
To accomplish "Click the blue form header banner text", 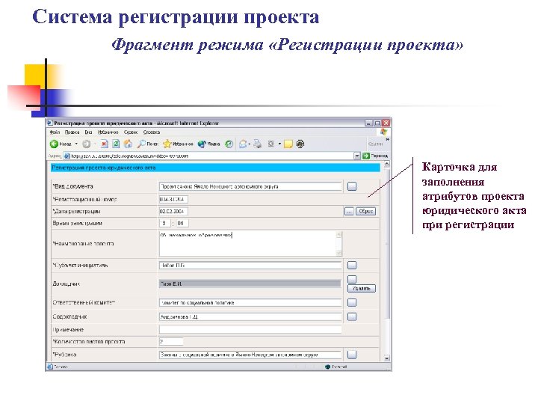I will pos(104,168).
